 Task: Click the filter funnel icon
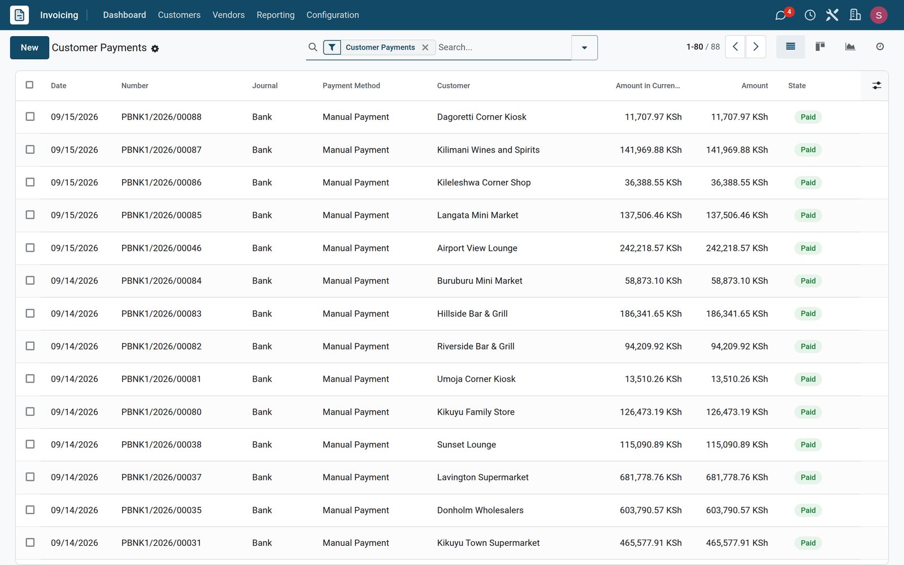[x=332, y=47]
